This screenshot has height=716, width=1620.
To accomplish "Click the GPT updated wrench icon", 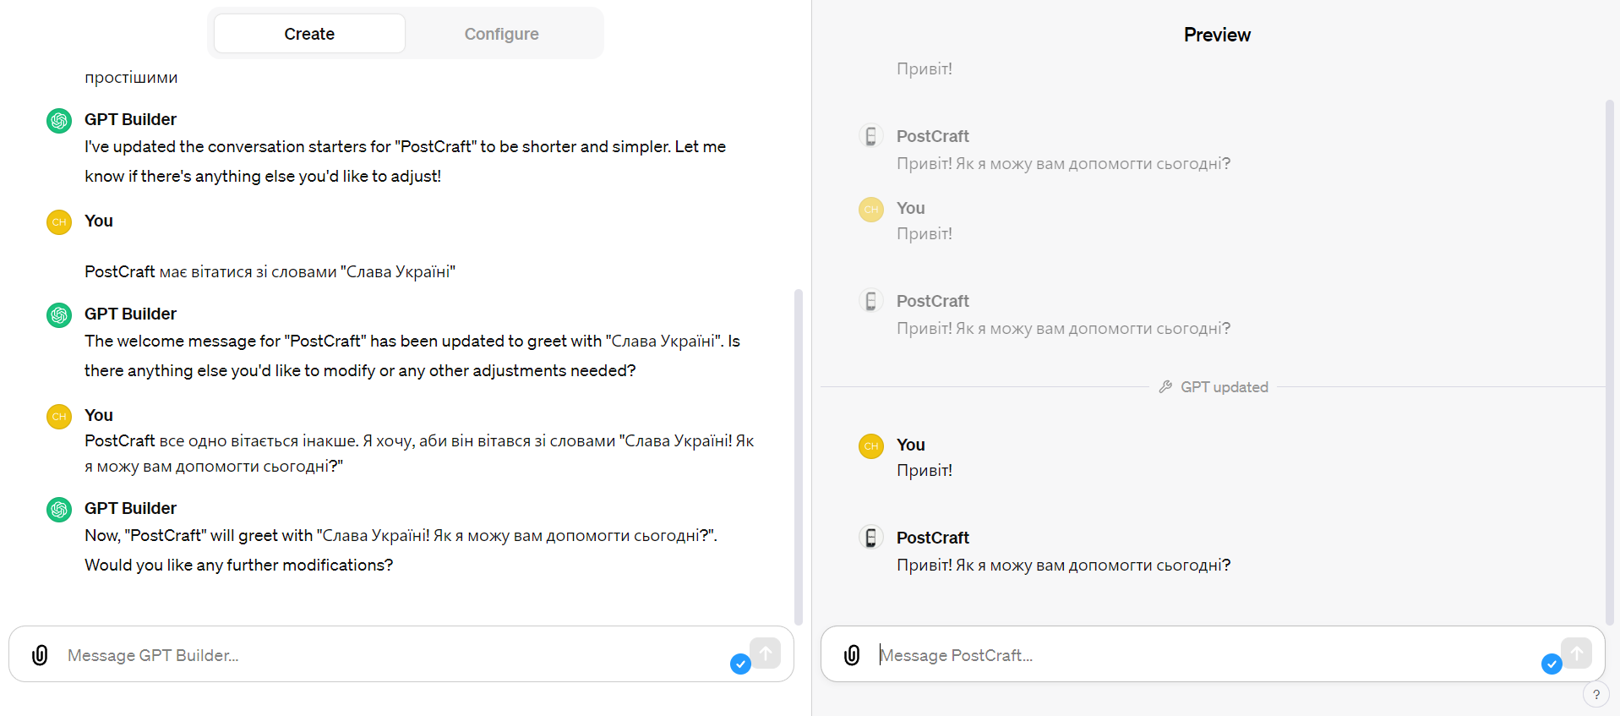I will click(1165, 386).
